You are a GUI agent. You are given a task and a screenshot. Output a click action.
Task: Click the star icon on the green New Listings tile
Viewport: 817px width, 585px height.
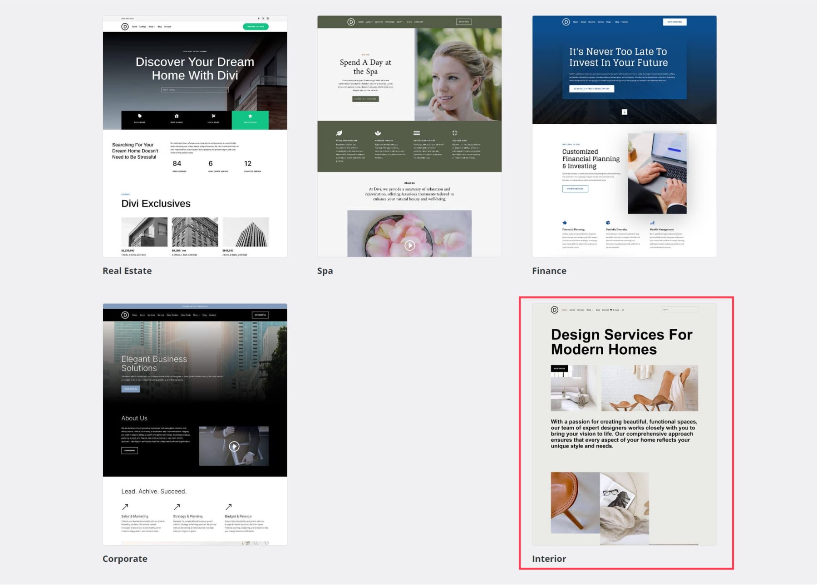[250, 116]
